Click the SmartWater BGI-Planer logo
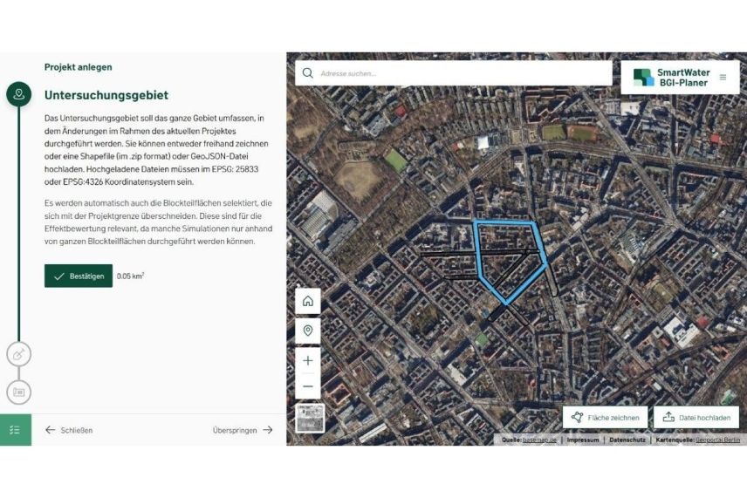747x498 pixels. tap(671, 78)
